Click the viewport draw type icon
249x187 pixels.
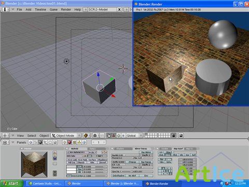[86, 136]
